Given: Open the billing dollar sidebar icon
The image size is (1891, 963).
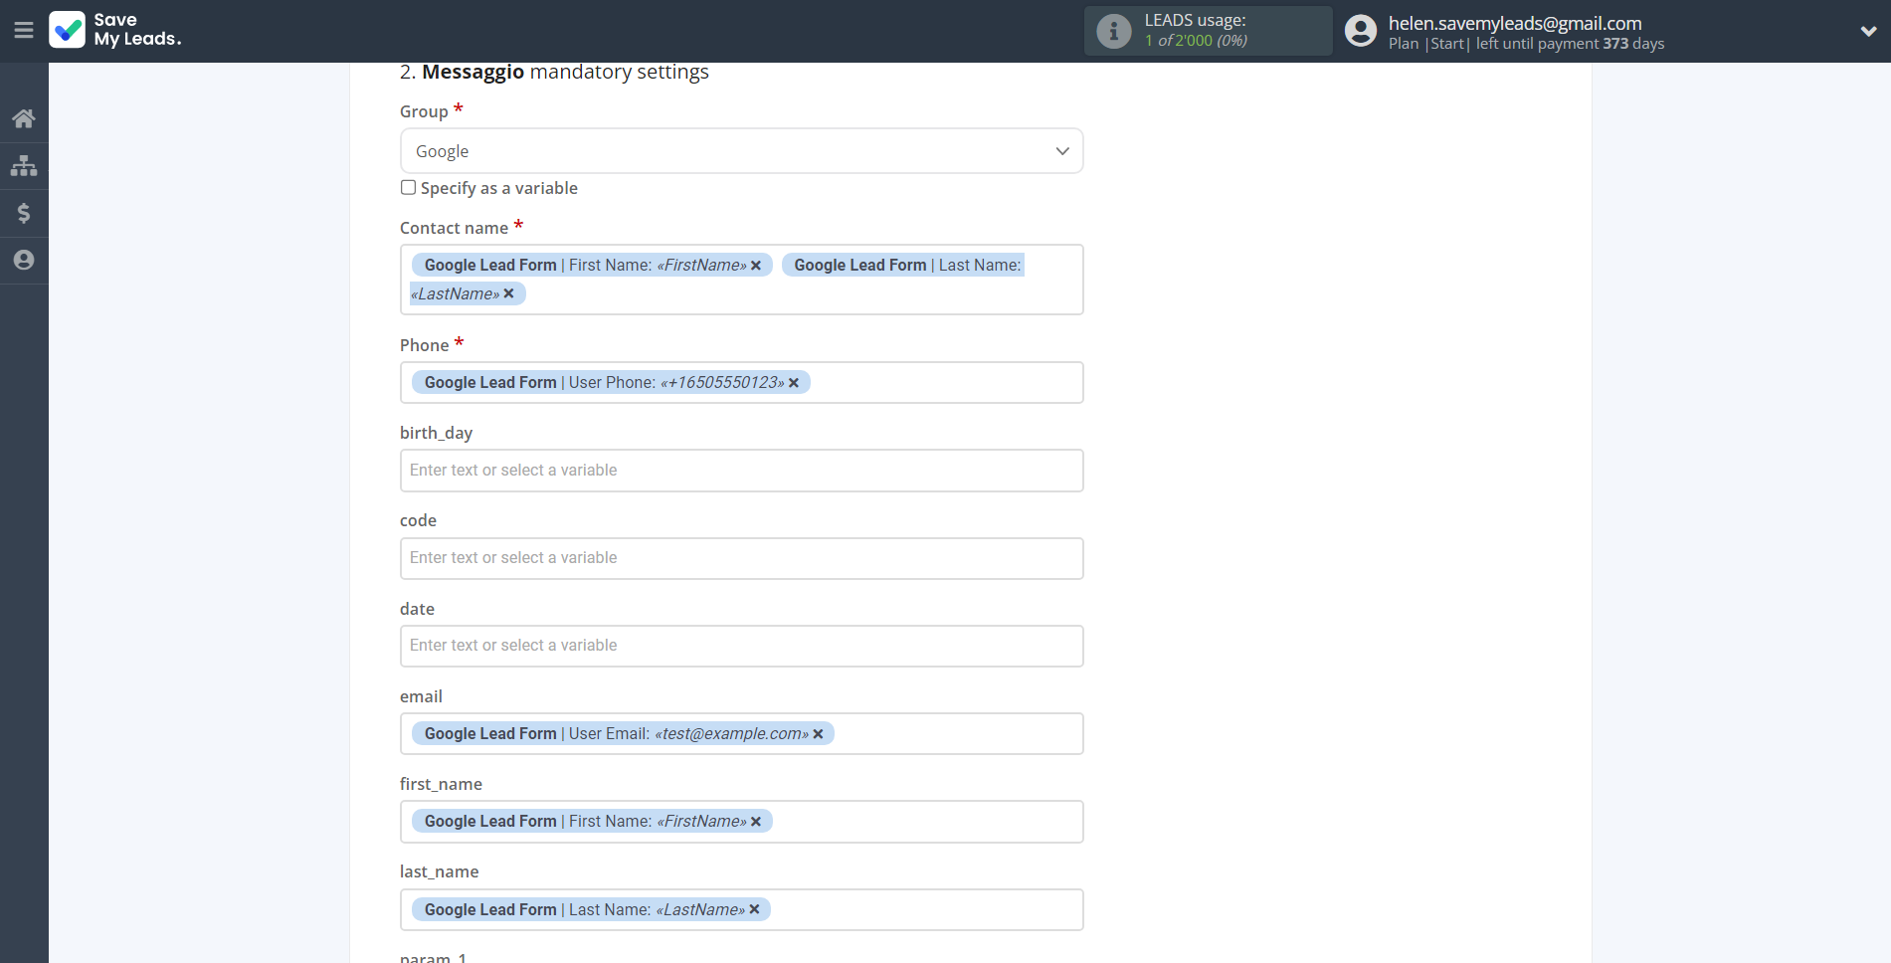Looking at the screenshot, I should click(24, 213).
